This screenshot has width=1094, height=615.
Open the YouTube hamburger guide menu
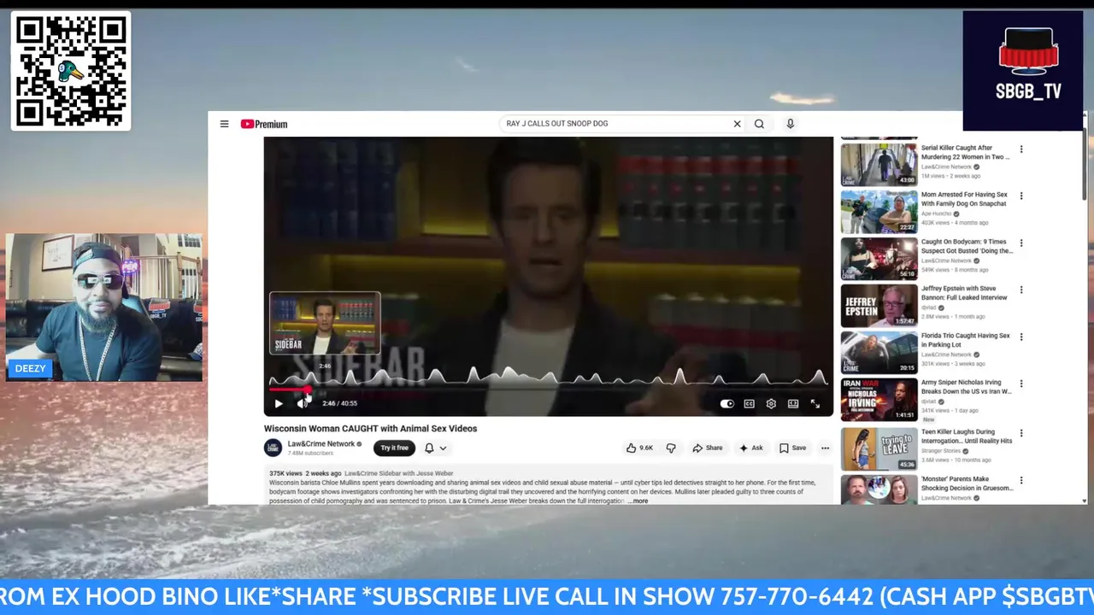(224, 124)
